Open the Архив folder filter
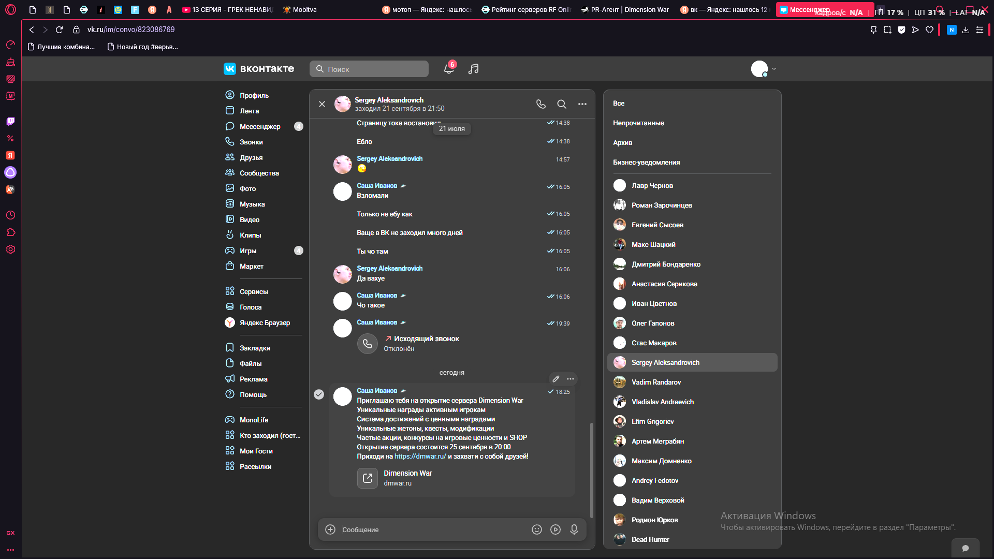The width and height of the screenshot is (994, 559). [x=622, y=143]
